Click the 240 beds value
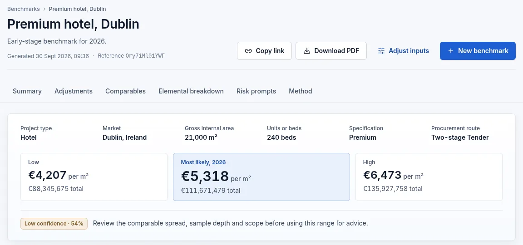The height and width of the screenshot is (245, 523). (x=281, y=137)
